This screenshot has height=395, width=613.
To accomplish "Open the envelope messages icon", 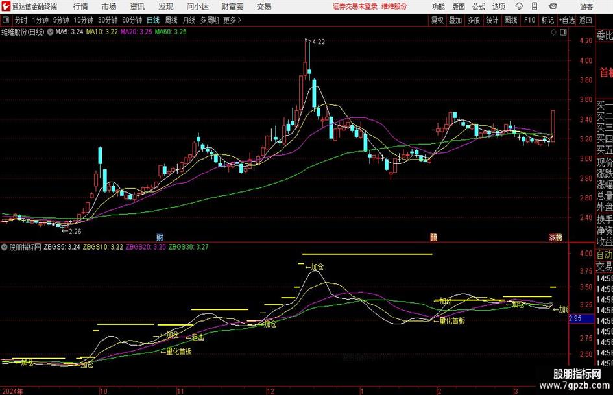I will click(x=553, y=6).
